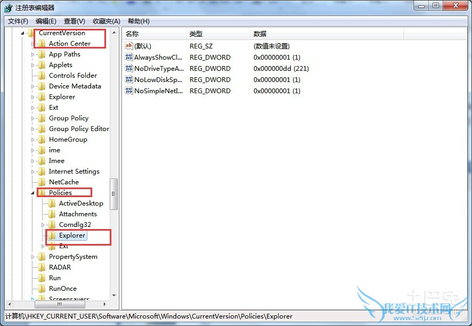This screenshot has height=326, width=472.
Task: Expand the PropertySystem key
Action: [x=32, y=257]
